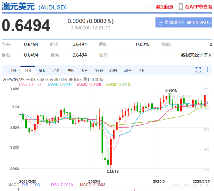Click the swap arrows icon on the USDAUD button
Viewport: 214px width, 191px height.
pos(161,23)
